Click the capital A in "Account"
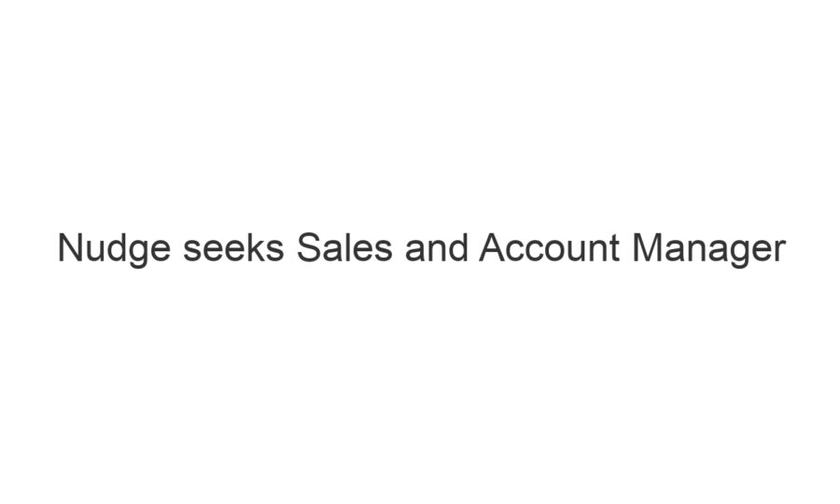840x504 pixels. (x=494, y=250)
